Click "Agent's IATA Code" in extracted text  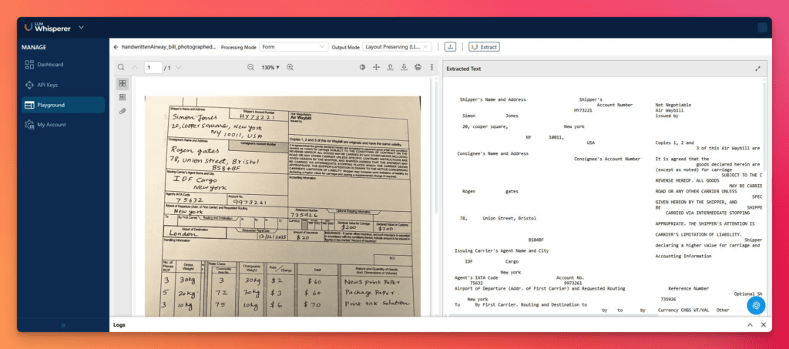(476, 277)
